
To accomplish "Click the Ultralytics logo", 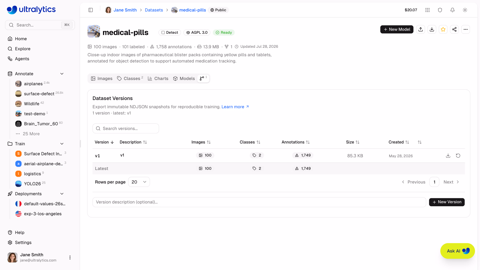I will click(31, 10).
